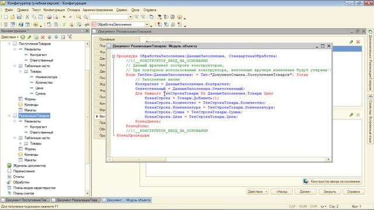Open the ОбработкаЗаполнения procedure list dropdown
This screenshot has height=210, width=374.
point(147,24)
